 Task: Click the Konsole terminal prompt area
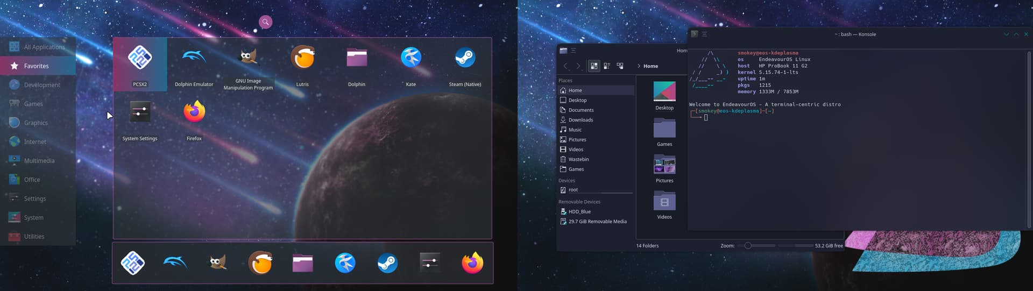point(706,117)
